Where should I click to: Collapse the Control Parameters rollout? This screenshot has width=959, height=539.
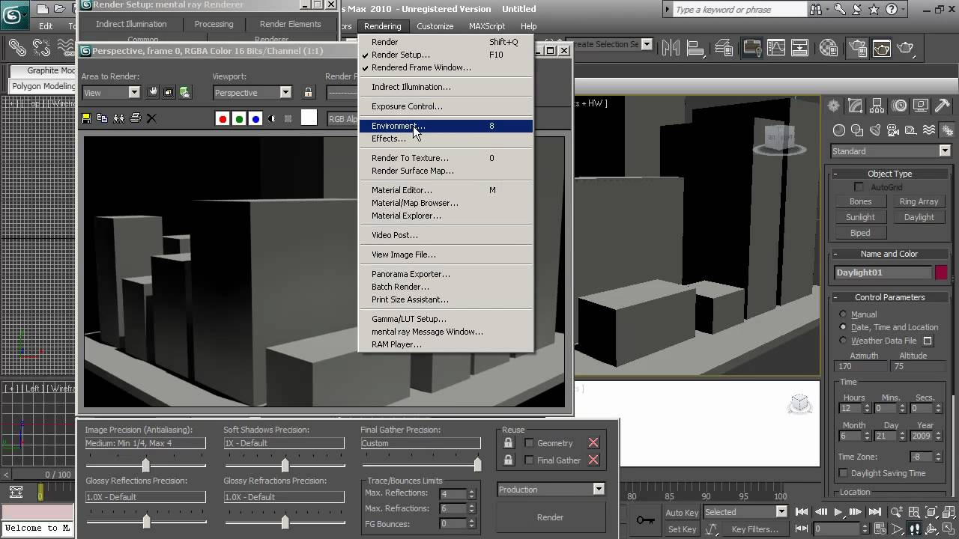[x=890, y=297]
